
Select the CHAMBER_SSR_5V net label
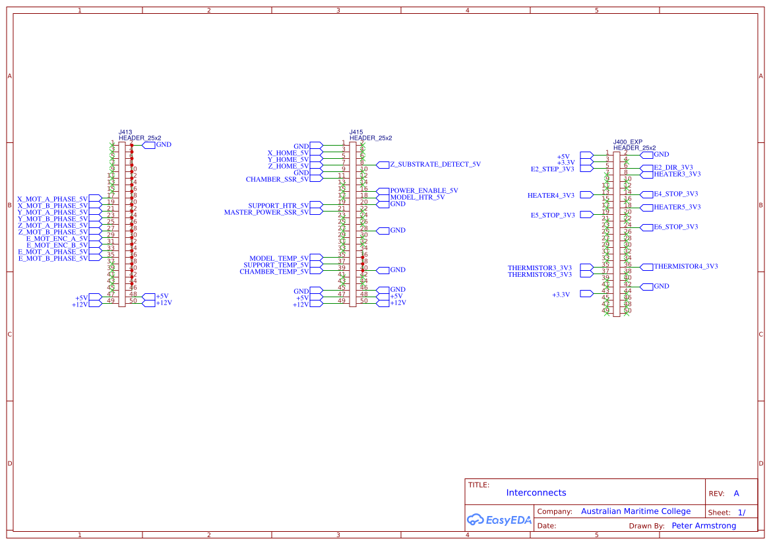pyautogui.click(x=277, y=179)
